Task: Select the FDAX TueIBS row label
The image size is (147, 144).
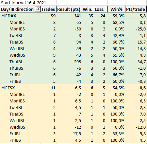Action: pyautogui.click(x=16, y=42)
